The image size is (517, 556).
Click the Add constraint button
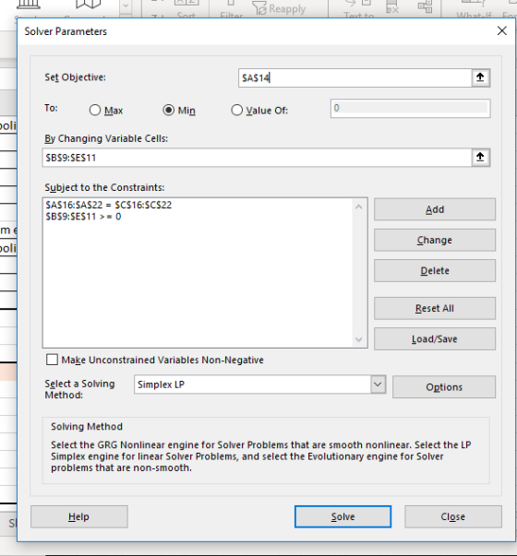(435, 209)
